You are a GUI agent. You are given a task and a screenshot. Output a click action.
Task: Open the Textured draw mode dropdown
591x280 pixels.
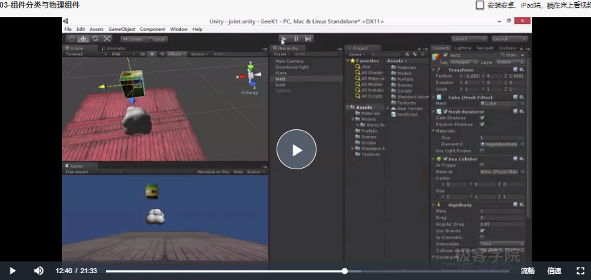pyautogui.click(x=86, y=54)
